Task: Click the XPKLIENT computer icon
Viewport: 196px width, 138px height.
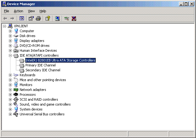Action: [10, 26]
